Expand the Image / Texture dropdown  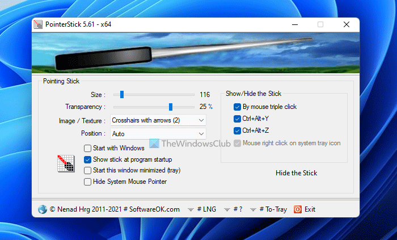tap(158, 120)
